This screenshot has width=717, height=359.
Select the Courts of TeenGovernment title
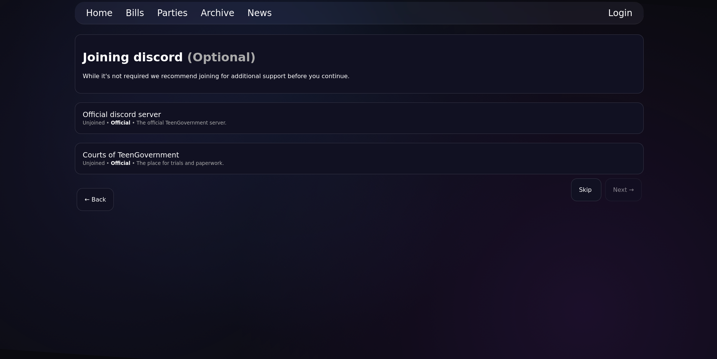[x=131, y=155]
